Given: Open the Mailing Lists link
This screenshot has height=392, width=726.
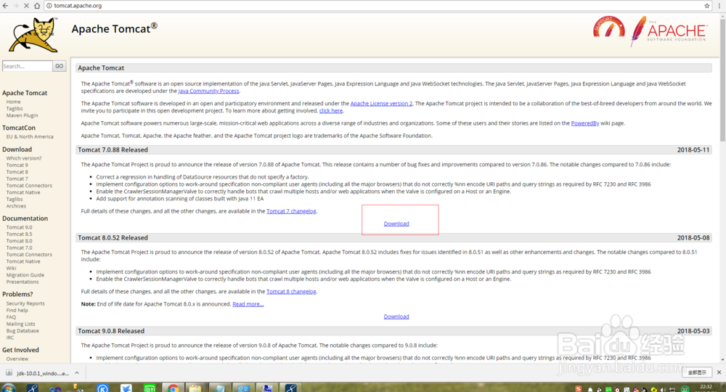Looking at the screenshot, I should tap(21, 324).
